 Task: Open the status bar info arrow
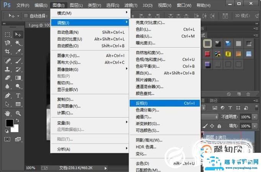[106, 168]
